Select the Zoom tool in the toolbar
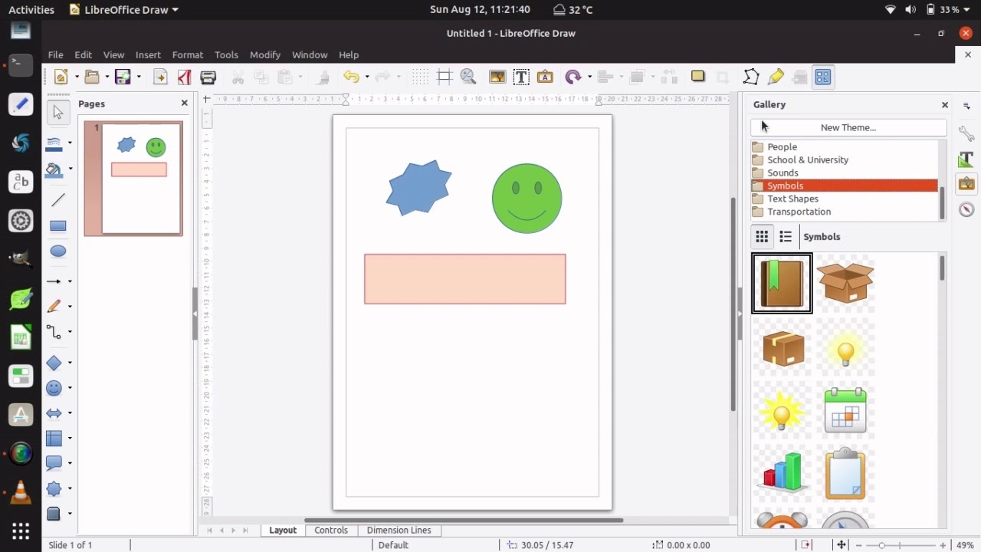 (x=468, y=77)
